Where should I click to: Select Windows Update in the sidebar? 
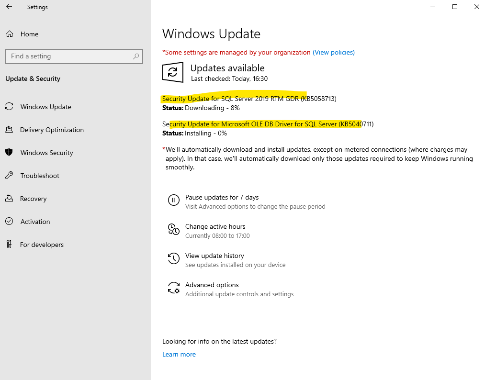pos(46,107)
